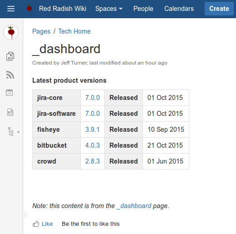This screenshot has width=236, height=234.
Task: Click the radish logo in header
Action: coord(29,9)
